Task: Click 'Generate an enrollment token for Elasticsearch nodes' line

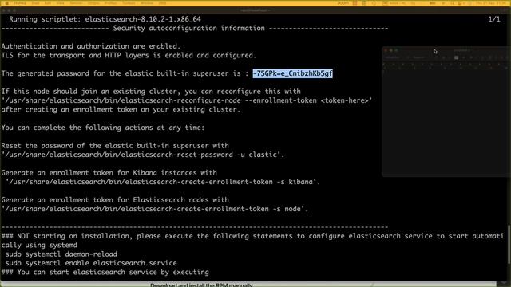Action: pos(115,200)
